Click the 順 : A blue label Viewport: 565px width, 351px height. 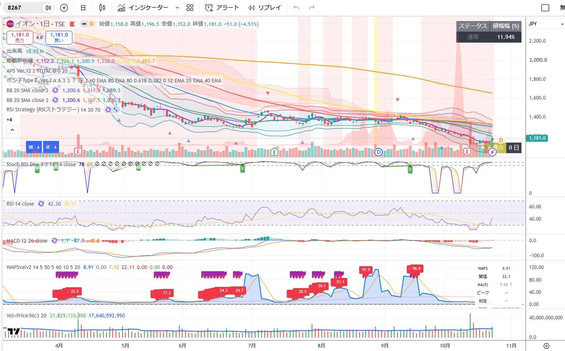tap(34, 147)
